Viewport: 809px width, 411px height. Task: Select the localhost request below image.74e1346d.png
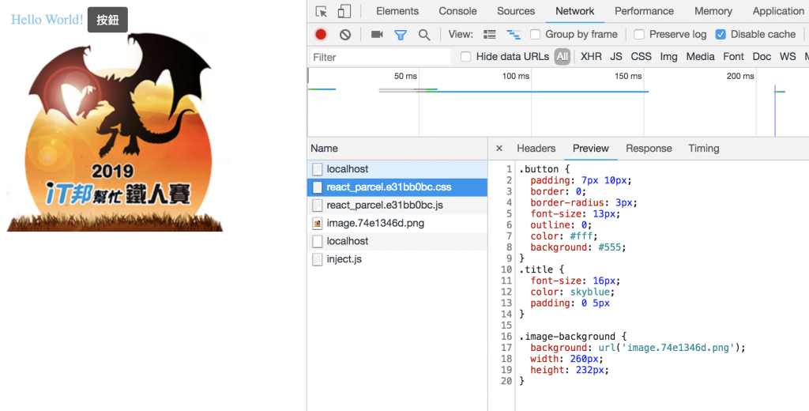397,241
